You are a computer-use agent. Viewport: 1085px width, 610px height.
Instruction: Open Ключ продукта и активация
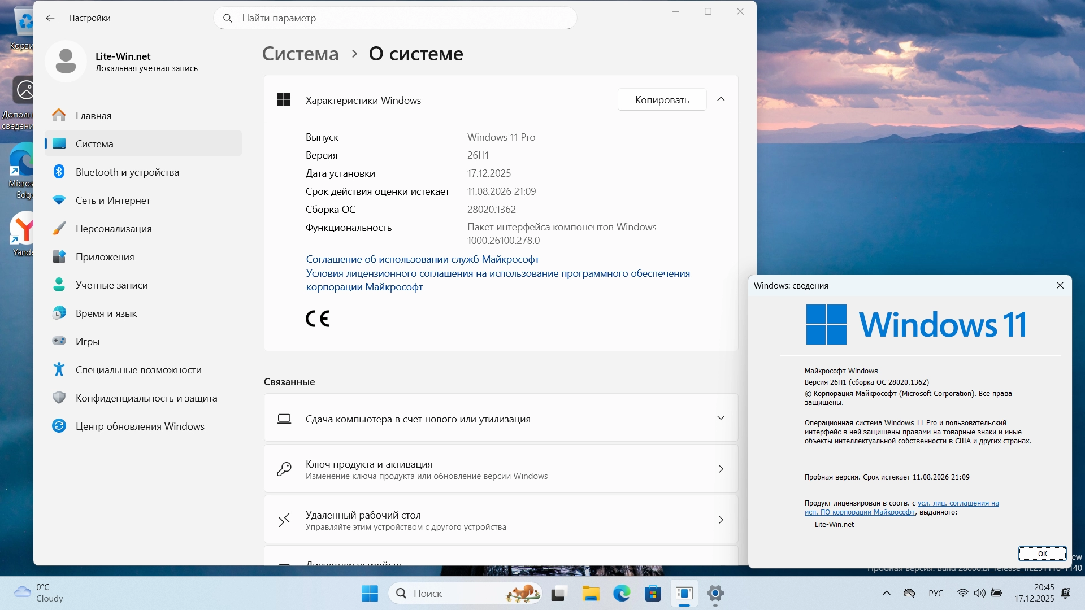coord(500,469)
